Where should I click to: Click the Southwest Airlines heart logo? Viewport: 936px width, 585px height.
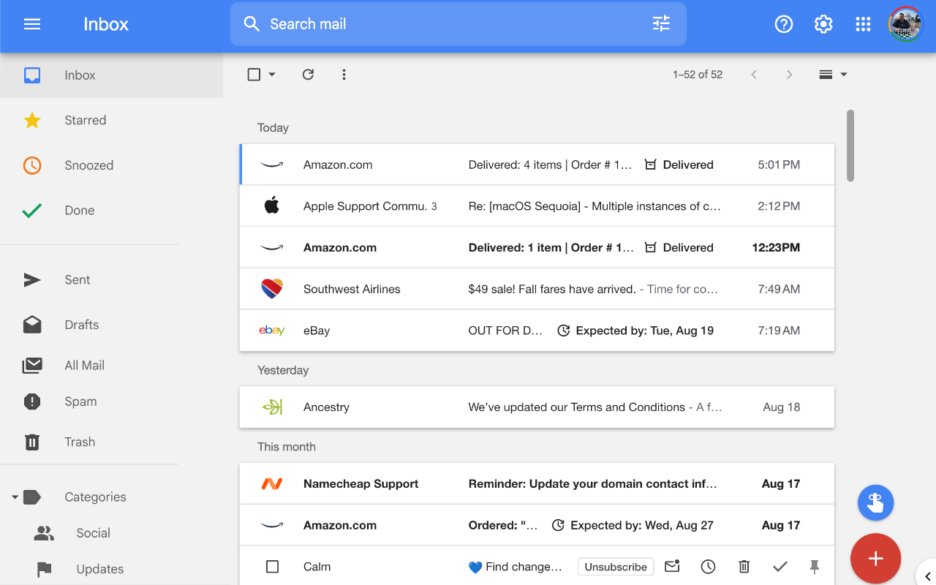tap(272, 289)
